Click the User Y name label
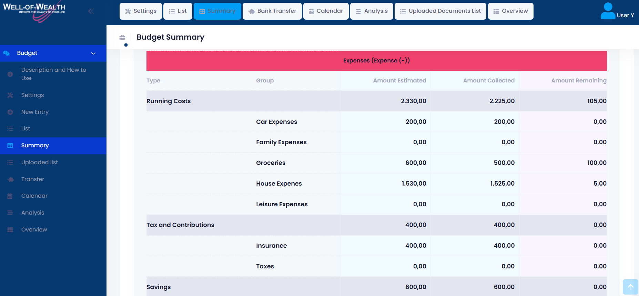639x296 pixels. 625,15
